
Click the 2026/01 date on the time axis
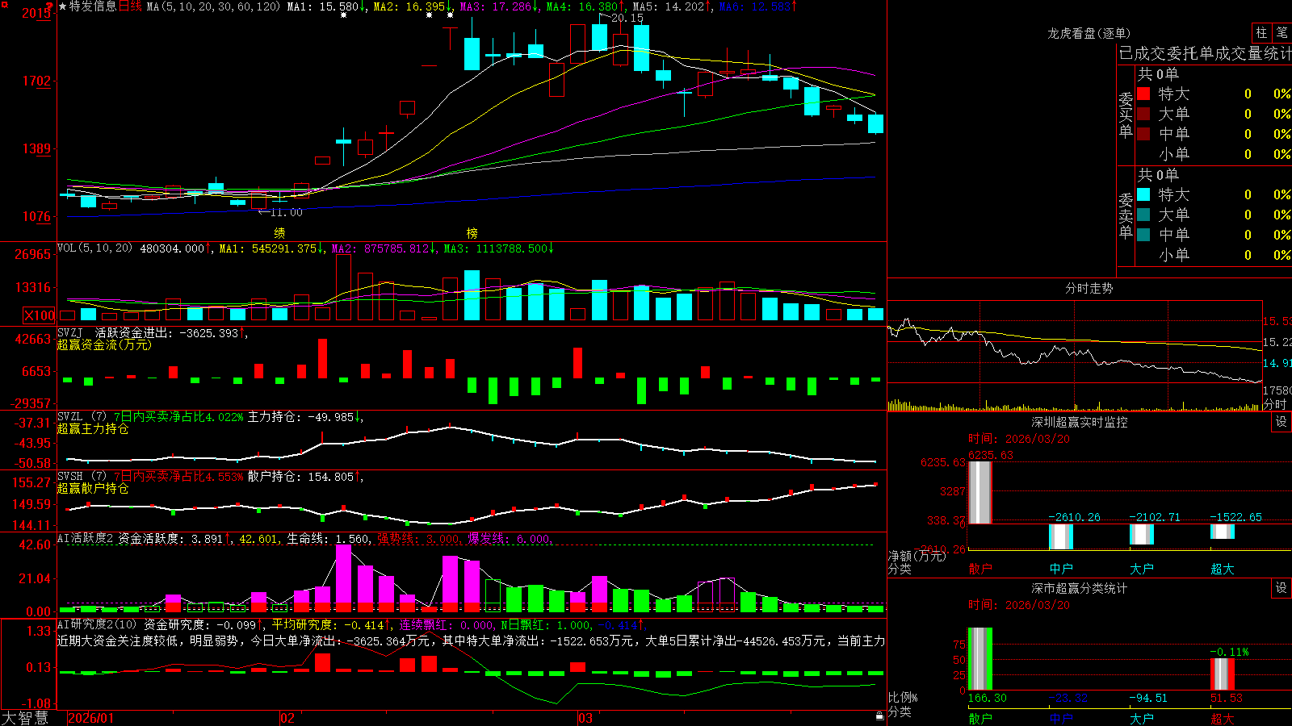pyautogui.click(x=91, y=718)
